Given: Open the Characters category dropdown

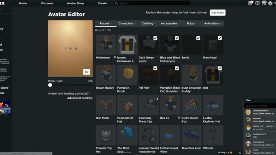Looking at the screenshot, I should point(127,23).
